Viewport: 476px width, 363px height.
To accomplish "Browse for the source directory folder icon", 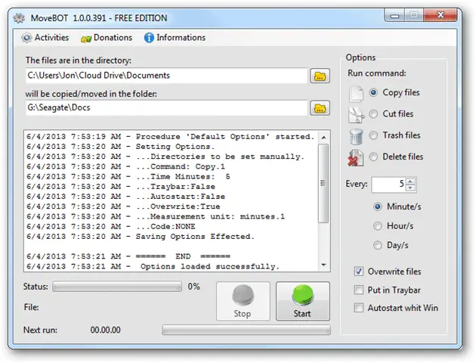I will pyautogui.click(x=320, y=76).
